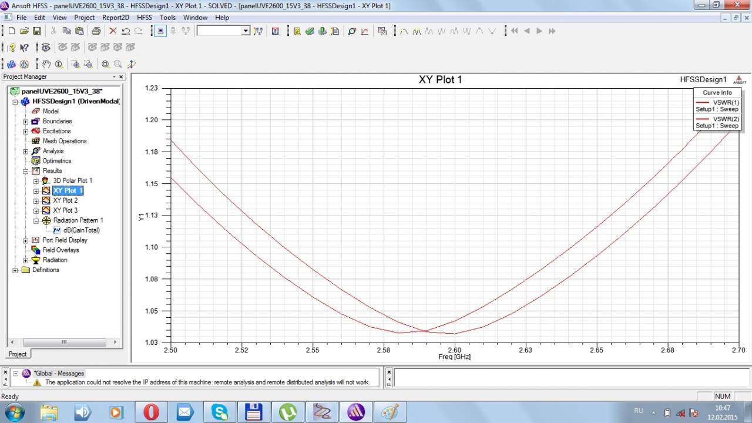Click the eye visibility icon in toolbar
The width and height of the screenshot is (752, 423).
(x=45, y=48)
